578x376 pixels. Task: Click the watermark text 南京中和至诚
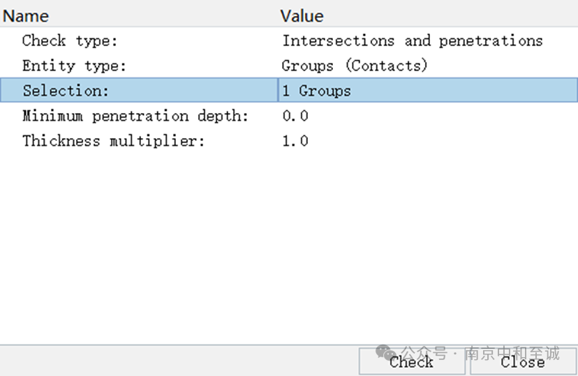(512, 353)
